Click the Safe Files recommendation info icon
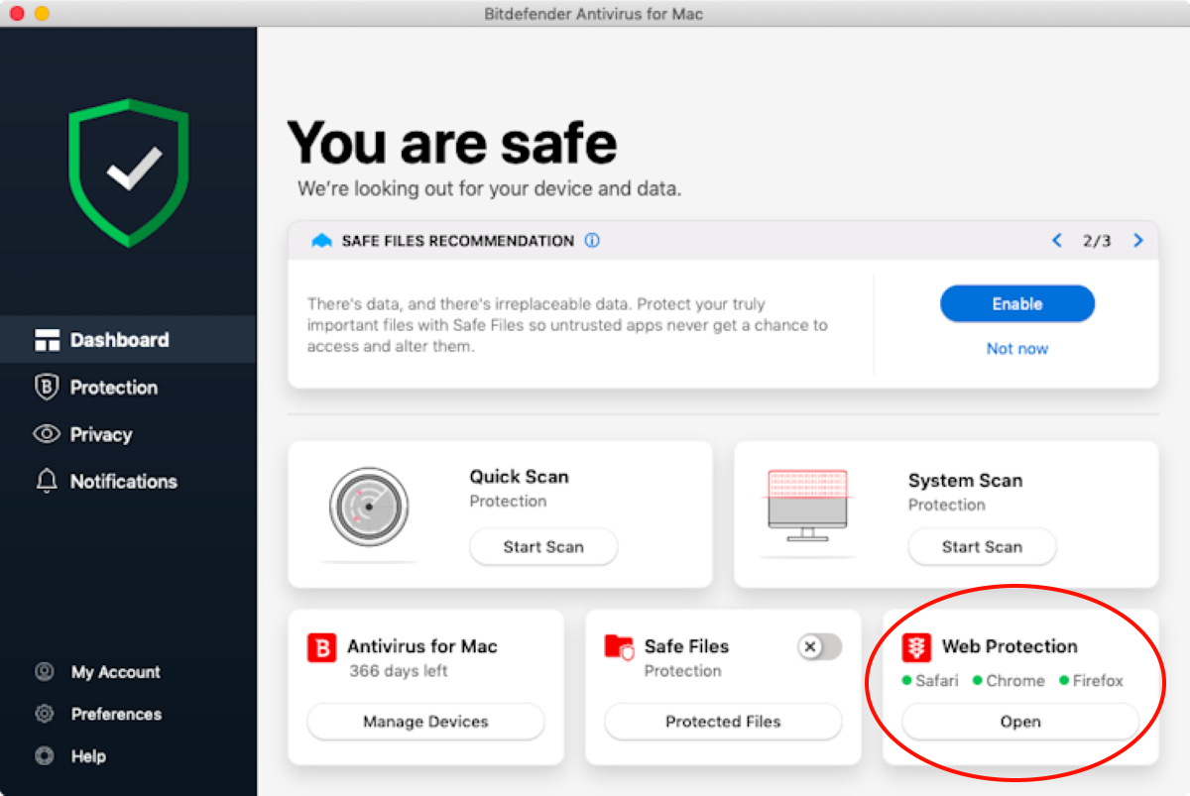This screenshot has height=796, width=1190. pyautogui.click(x=592, y=241)
